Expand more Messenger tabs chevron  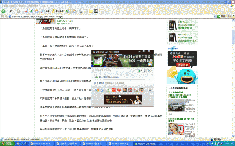click(x=150, y=90)
